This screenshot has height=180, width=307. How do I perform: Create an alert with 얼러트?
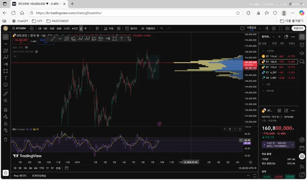point(131,28)
